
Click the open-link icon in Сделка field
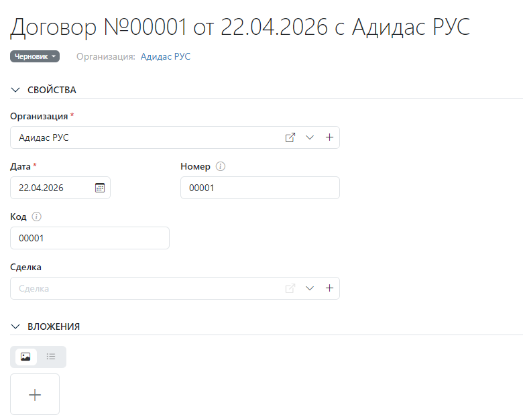pos(290,288)
